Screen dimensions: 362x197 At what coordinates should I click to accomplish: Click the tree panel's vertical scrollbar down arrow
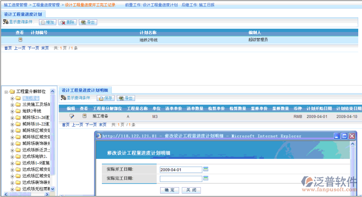(53, 189)
